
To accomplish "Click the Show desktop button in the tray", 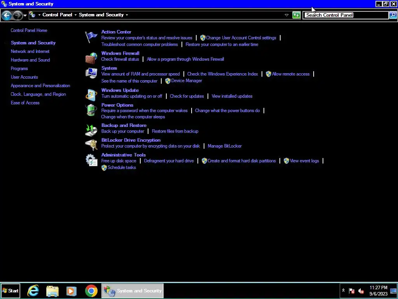I will [393, 290].
